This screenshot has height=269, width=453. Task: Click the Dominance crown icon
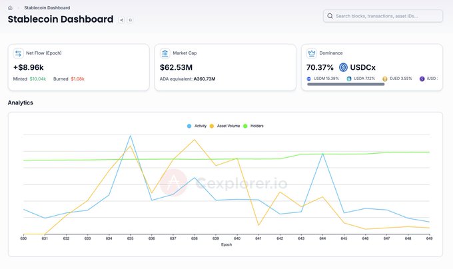pos(312,53)
